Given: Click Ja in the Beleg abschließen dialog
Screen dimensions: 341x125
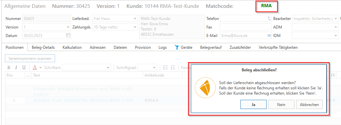Looking at the screenshot, I should click(253, 105).
